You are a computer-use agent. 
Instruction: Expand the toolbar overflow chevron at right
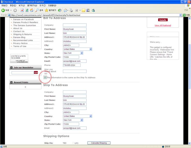click(190, 9)
